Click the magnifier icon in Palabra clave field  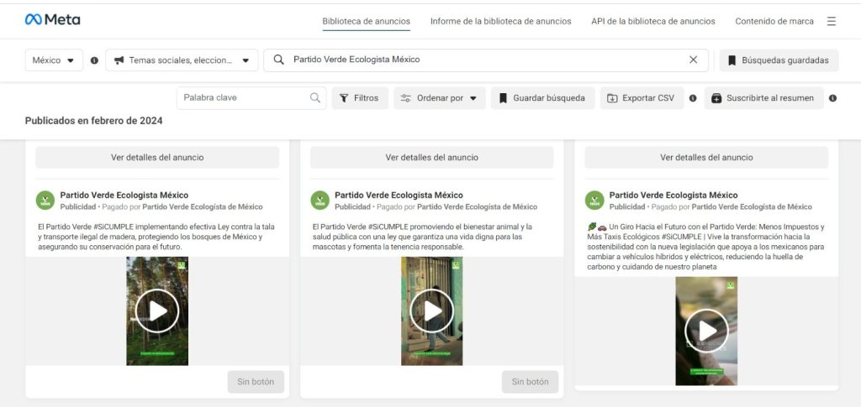[315, 97]
